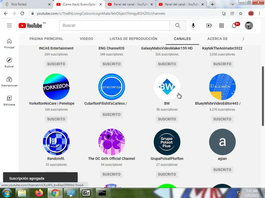Open the Randomfil. channel avatar
265x198 pixels.
point(56,142)
